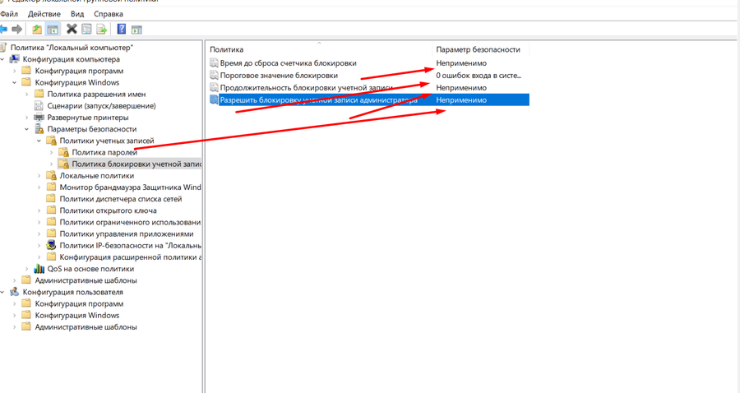Viewport: 740px width, 393px height.
Task: Click the gray Forward arrow in toolbar
Action: 17,30
